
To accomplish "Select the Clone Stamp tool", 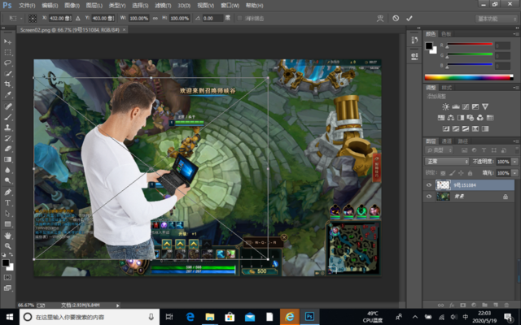I will point(7,128).
